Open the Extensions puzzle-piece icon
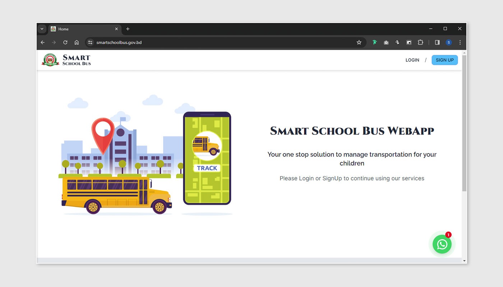The height and width of the screenshot is (287, 503). pos(420,42)
